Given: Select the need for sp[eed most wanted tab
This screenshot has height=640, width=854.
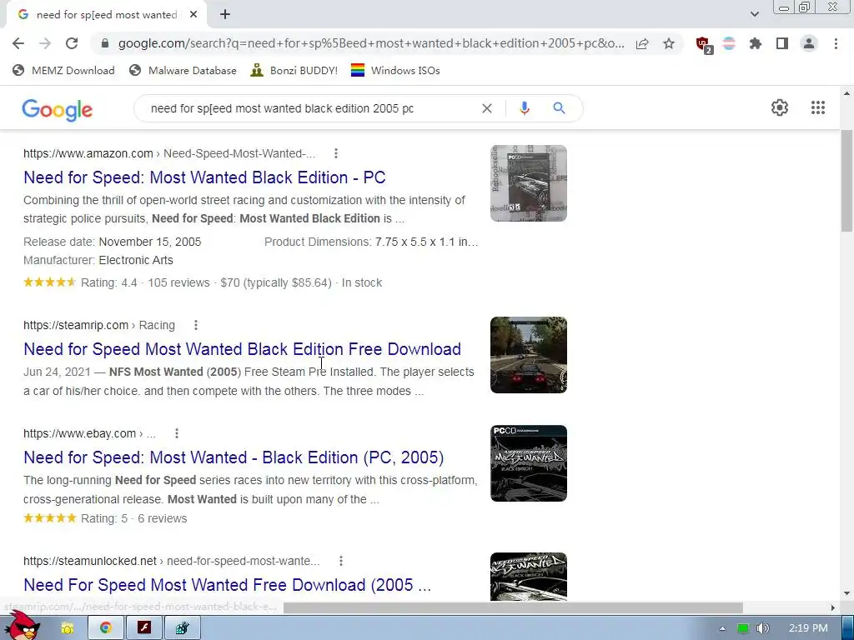Looking at the screenshot, I should (106, 15).
